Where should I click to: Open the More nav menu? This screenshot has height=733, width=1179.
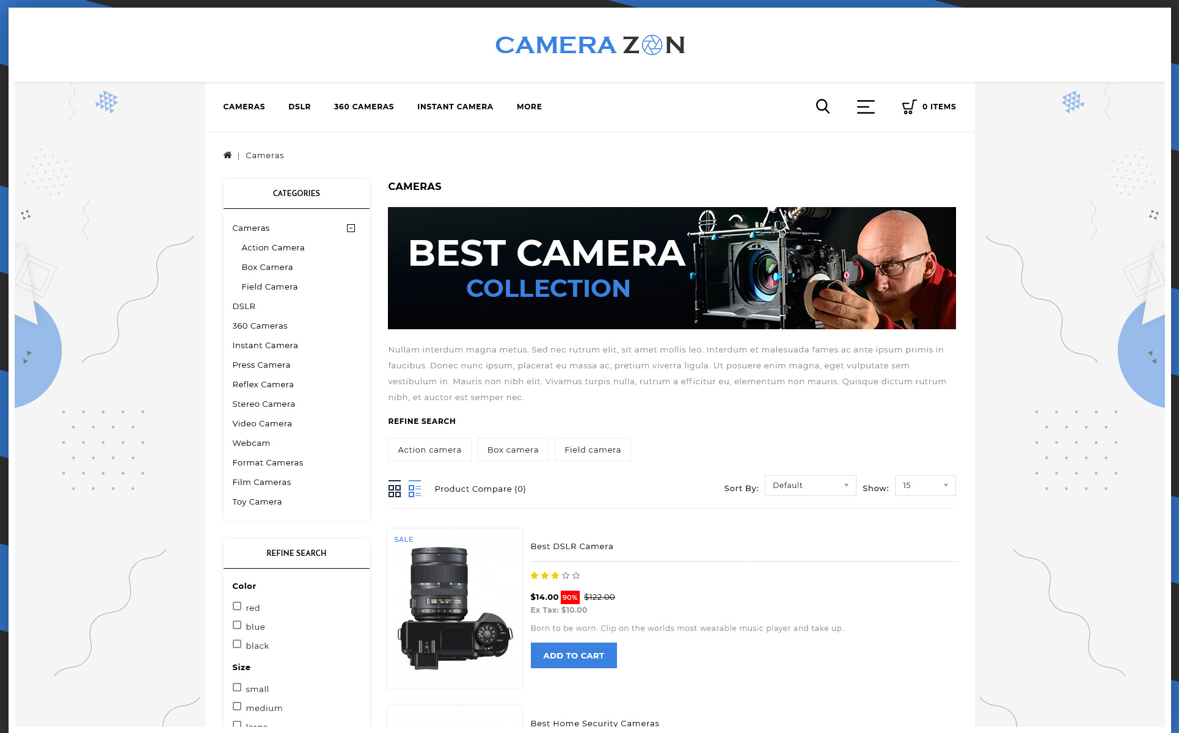(529, 106)
